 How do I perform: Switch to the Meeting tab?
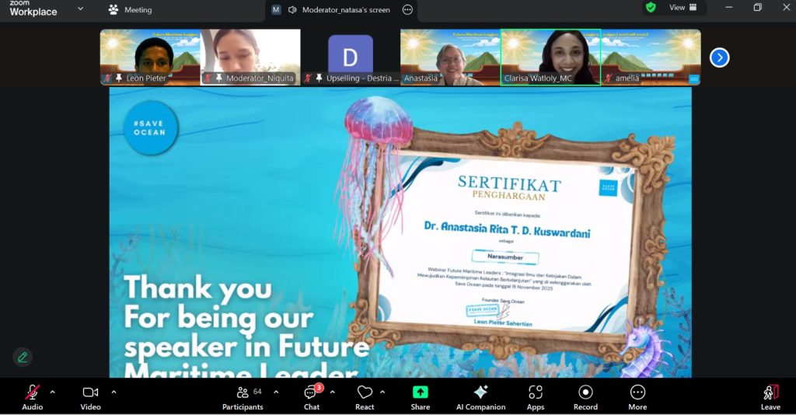click(131, 10)
